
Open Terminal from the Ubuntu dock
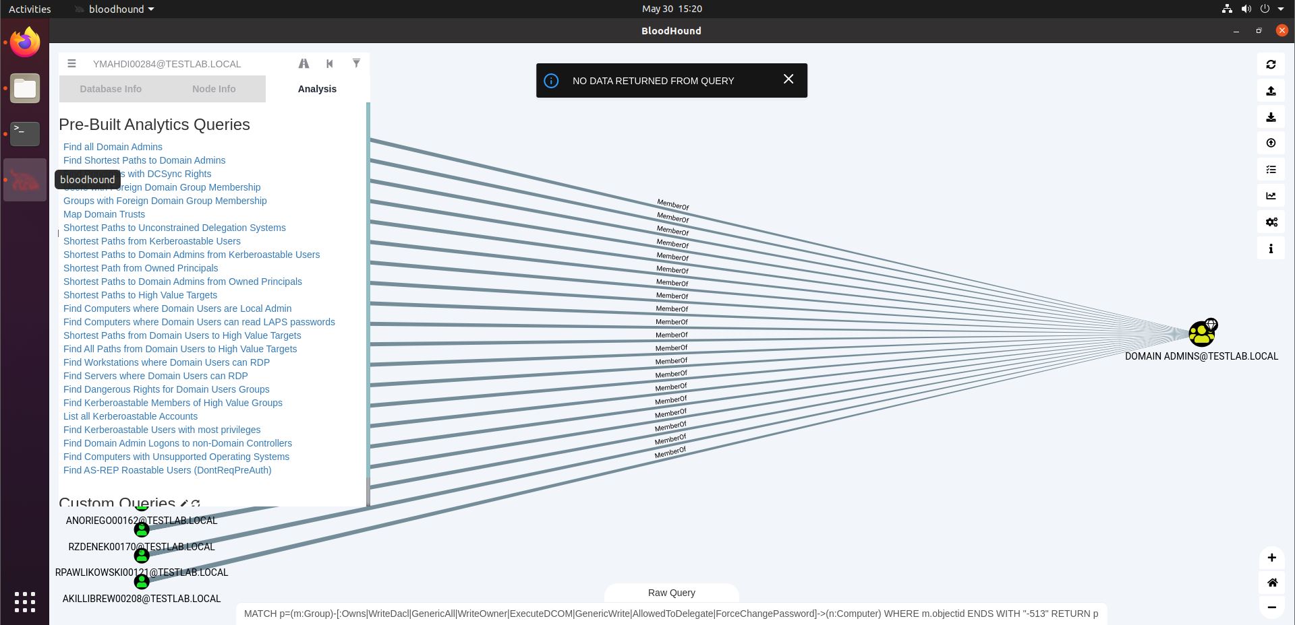(x=25, y=133)
